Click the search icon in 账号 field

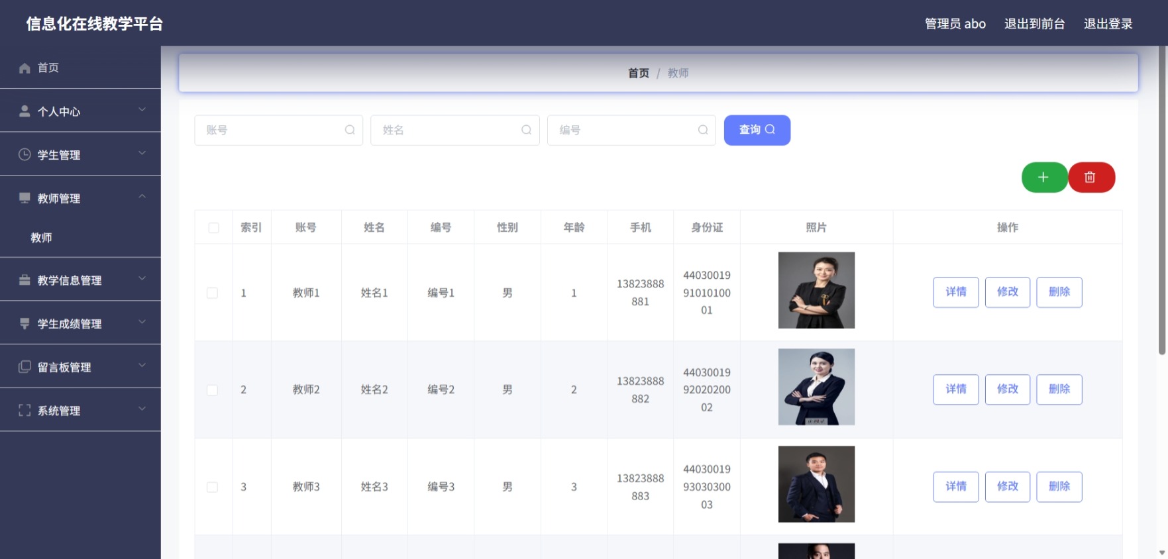tap(350, 130)
